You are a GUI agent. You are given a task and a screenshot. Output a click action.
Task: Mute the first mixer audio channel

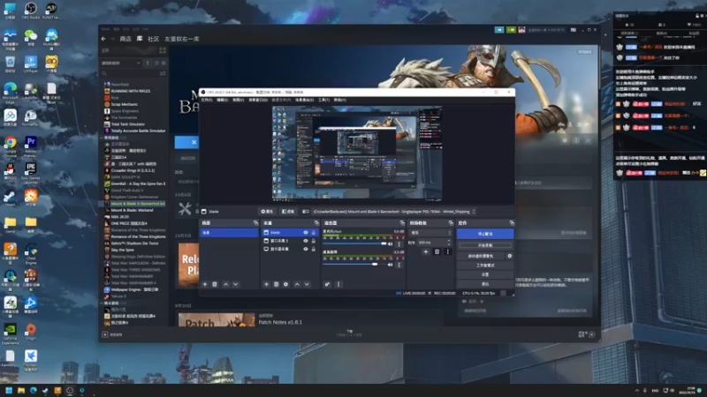[390, 244]
